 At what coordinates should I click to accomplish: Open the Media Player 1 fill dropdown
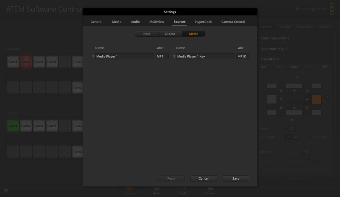point(306,161)
